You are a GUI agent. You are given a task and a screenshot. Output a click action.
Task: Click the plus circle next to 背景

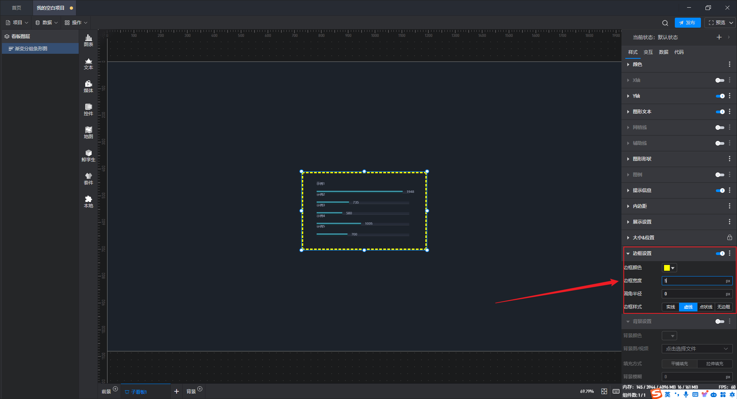pos(200,389)
